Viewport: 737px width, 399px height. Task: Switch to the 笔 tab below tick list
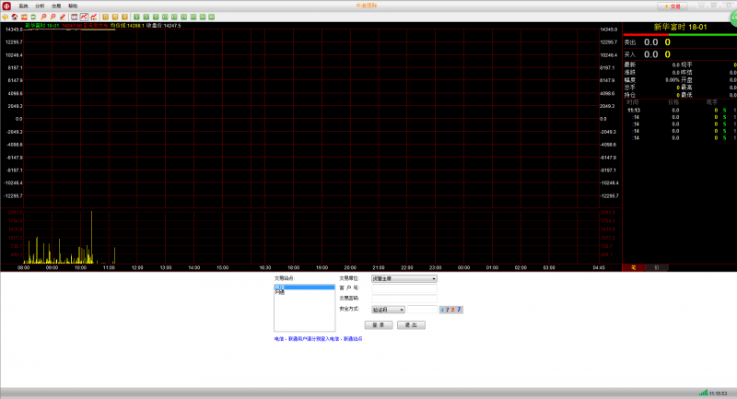(x=634, y=267)
